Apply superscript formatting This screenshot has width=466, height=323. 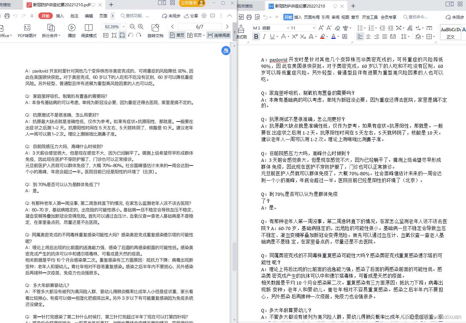click(x=295, y=36)
